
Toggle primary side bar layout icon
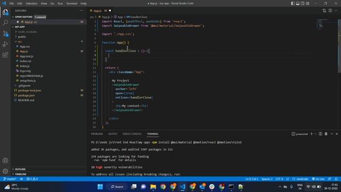tap(293, 3)
